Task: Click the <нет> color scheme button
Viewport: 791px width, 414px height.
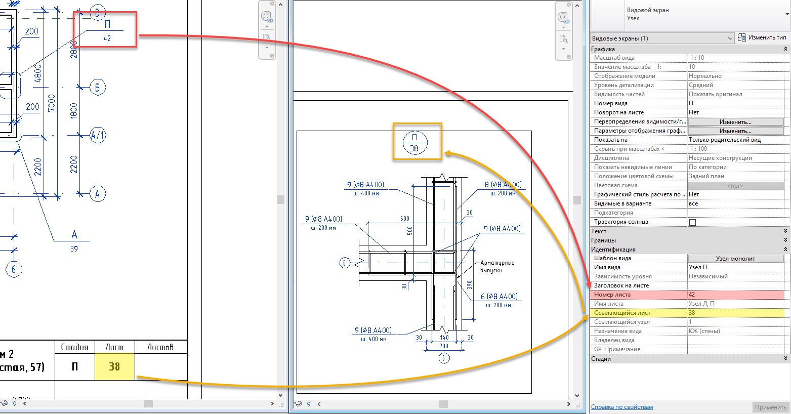Action: point(735,186)
